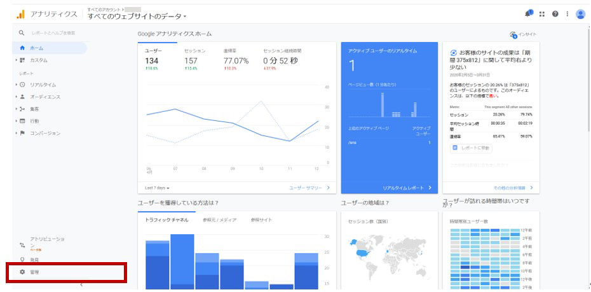Viewport: 591px width, 292px height.
Task: Click the user account avatar
Action: (x=580, y=14)
